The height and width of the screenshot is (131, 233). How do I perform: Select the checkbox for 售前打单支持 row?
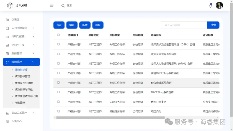click(x=59, y=102)
